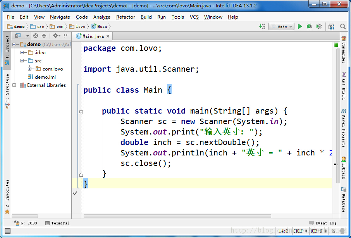Open Maven Projects tool window
Screen dimensions: 351x238
pos(344,128)
